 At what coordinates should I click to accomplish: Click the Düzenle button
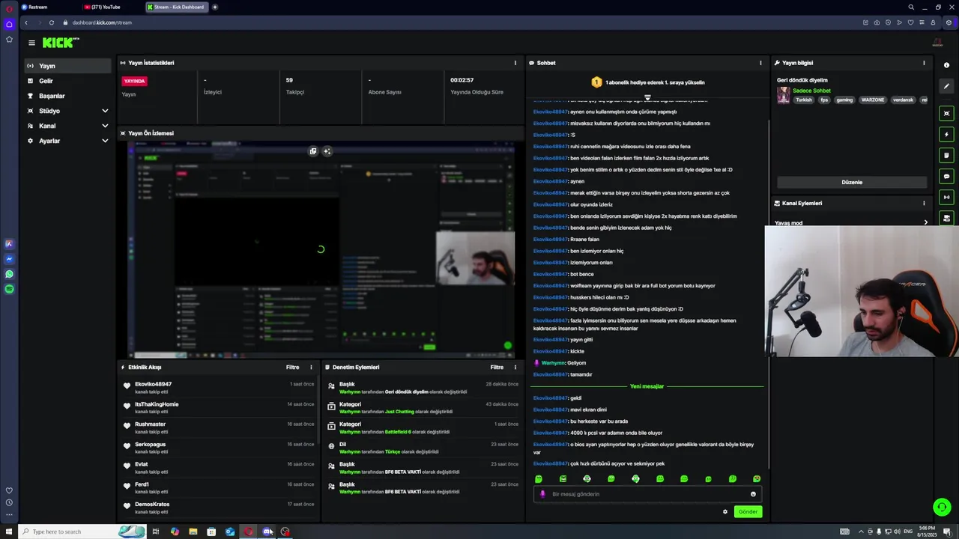coord(852,182)
